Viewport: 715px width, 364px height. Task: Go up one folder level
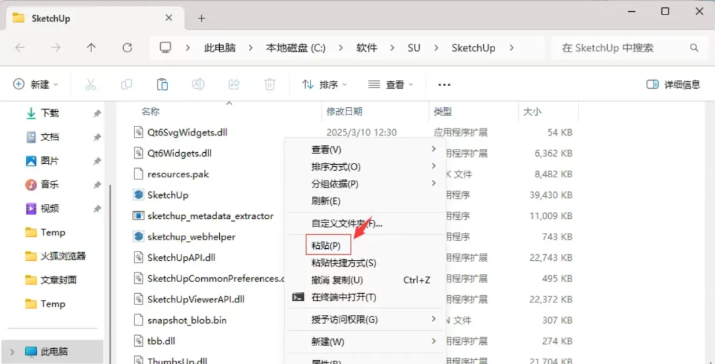[x=91, y=48]
